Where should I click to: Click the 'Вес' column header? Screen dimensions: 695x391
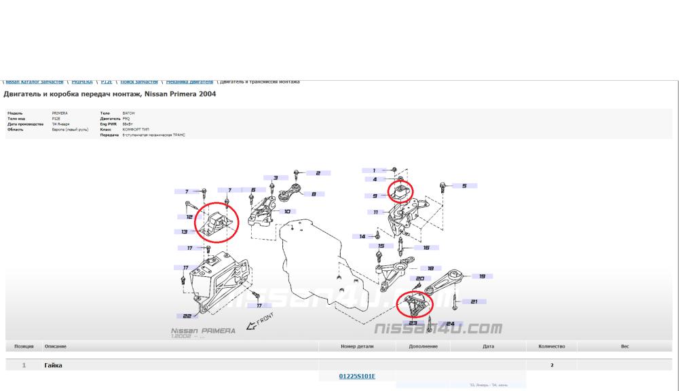(624, 346)
